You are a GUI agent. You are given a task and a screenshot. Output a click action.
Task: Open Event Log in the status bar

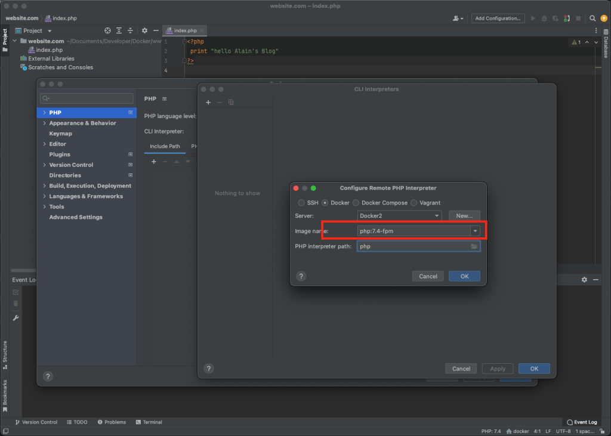582,422
